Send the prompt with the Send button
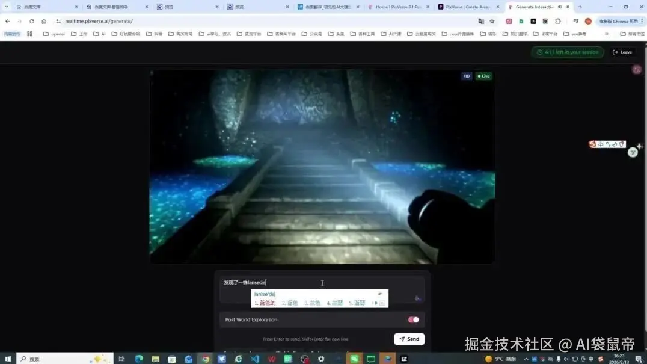The image size is (647, 364). coord(409,339)
